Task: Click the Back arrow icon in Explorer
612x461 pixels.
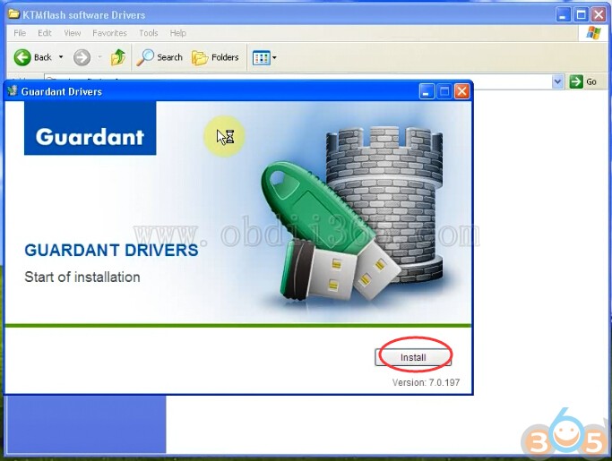Action: [22, 57]
